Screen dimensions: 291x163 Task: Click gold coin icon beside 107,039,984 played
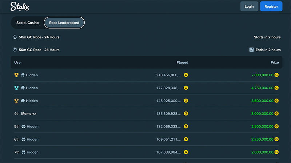point(186,152)
